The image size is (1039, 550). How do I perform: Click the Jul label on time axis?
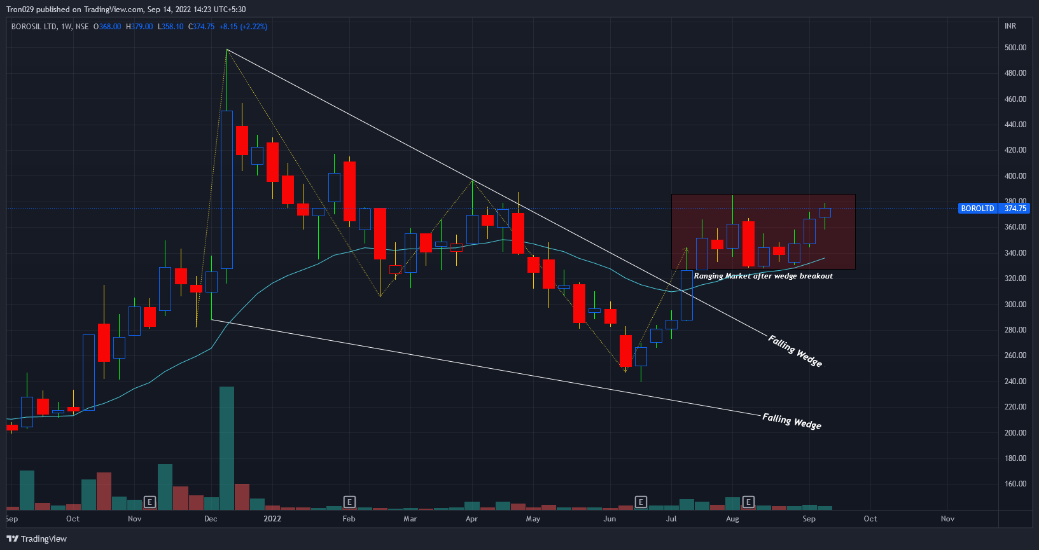(671, 519)
